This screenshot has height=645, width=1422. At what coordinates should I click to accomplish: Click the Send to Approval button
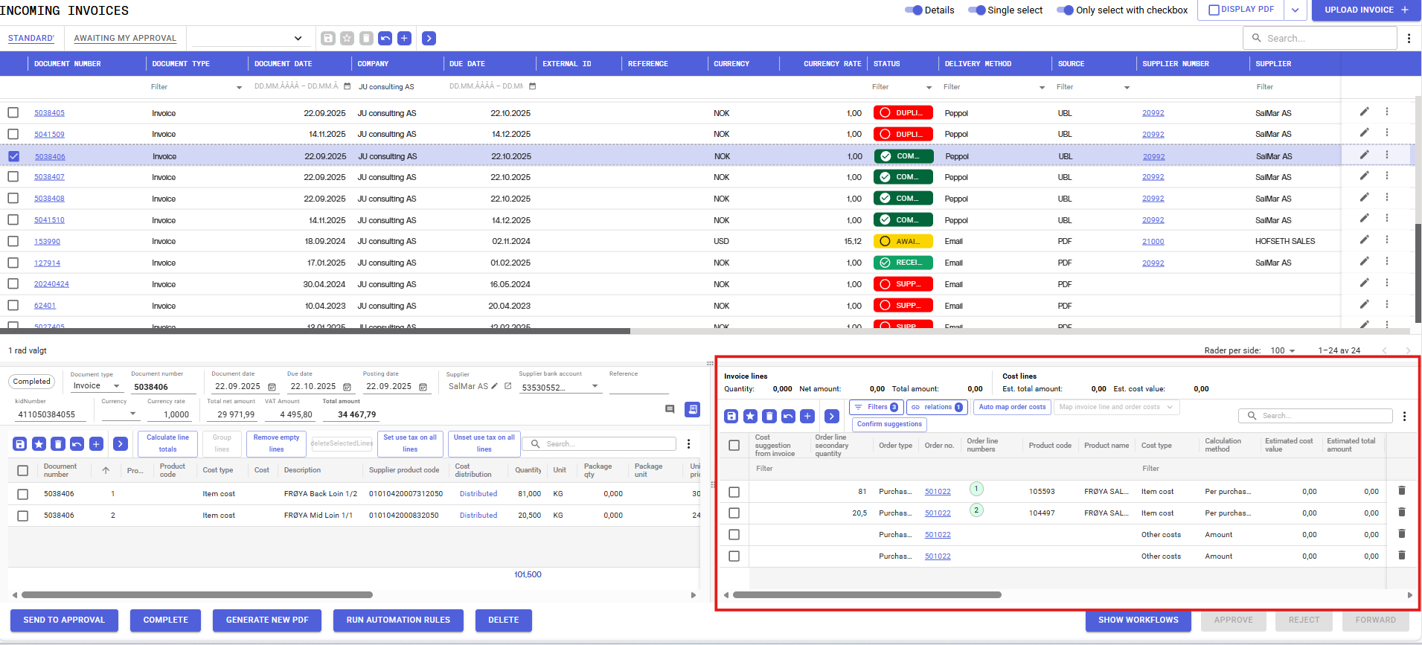click(x=64, y=620)
